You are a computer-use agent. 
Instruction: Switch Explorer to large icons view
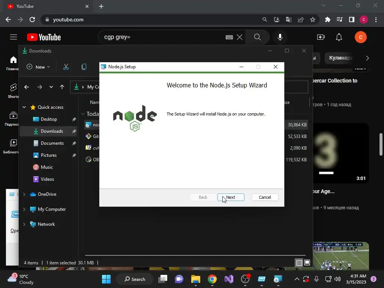tap(307, 263)
